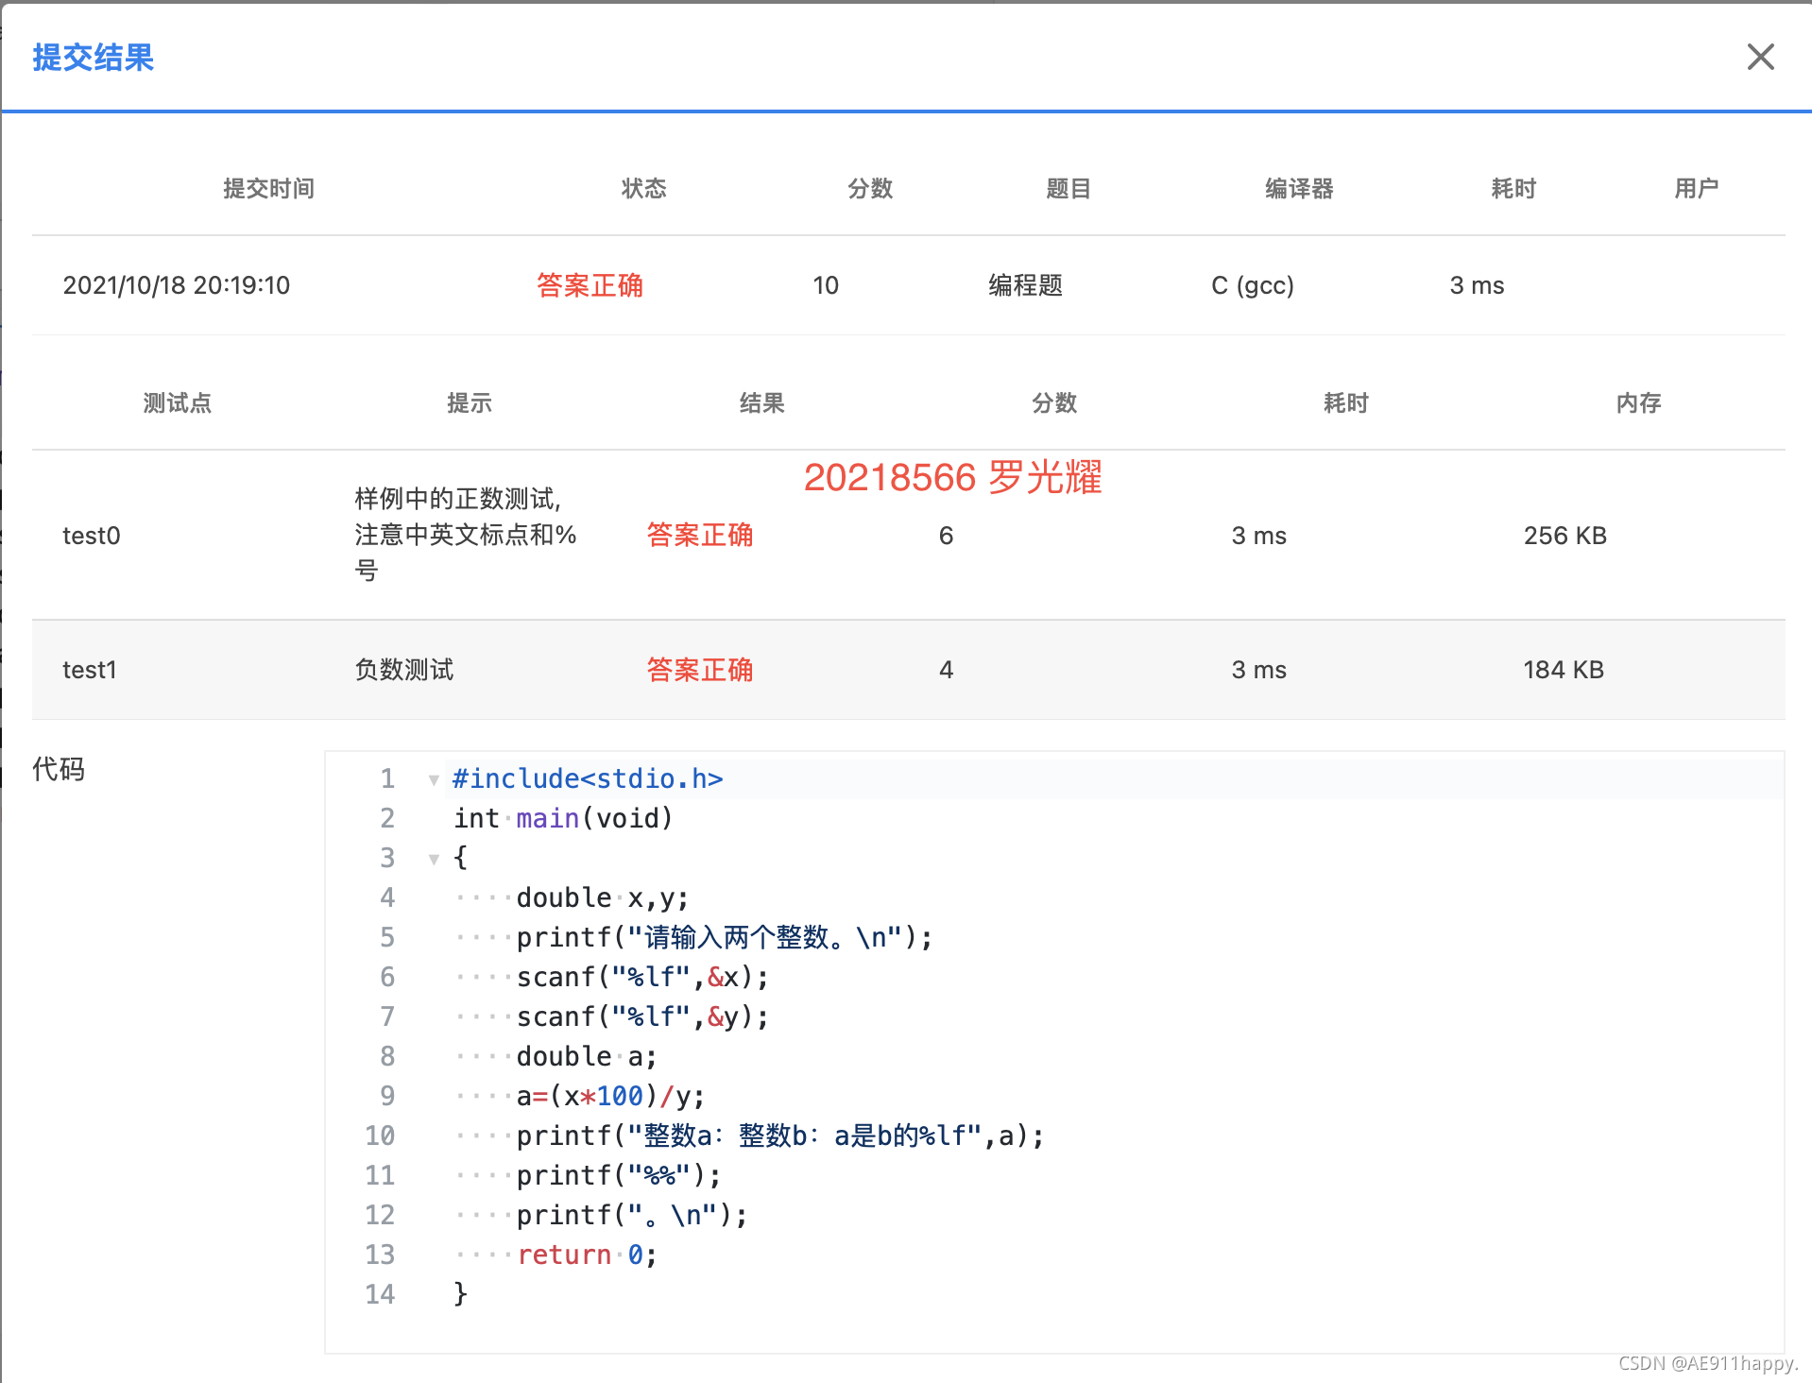Click the test0 hint text 样例中的正数测试

click(x=457, y=499)
